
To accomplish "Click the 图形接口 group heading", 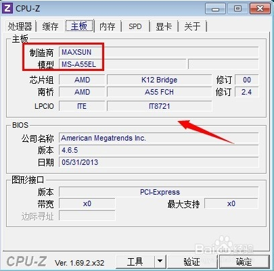I will tap(28, 180).
